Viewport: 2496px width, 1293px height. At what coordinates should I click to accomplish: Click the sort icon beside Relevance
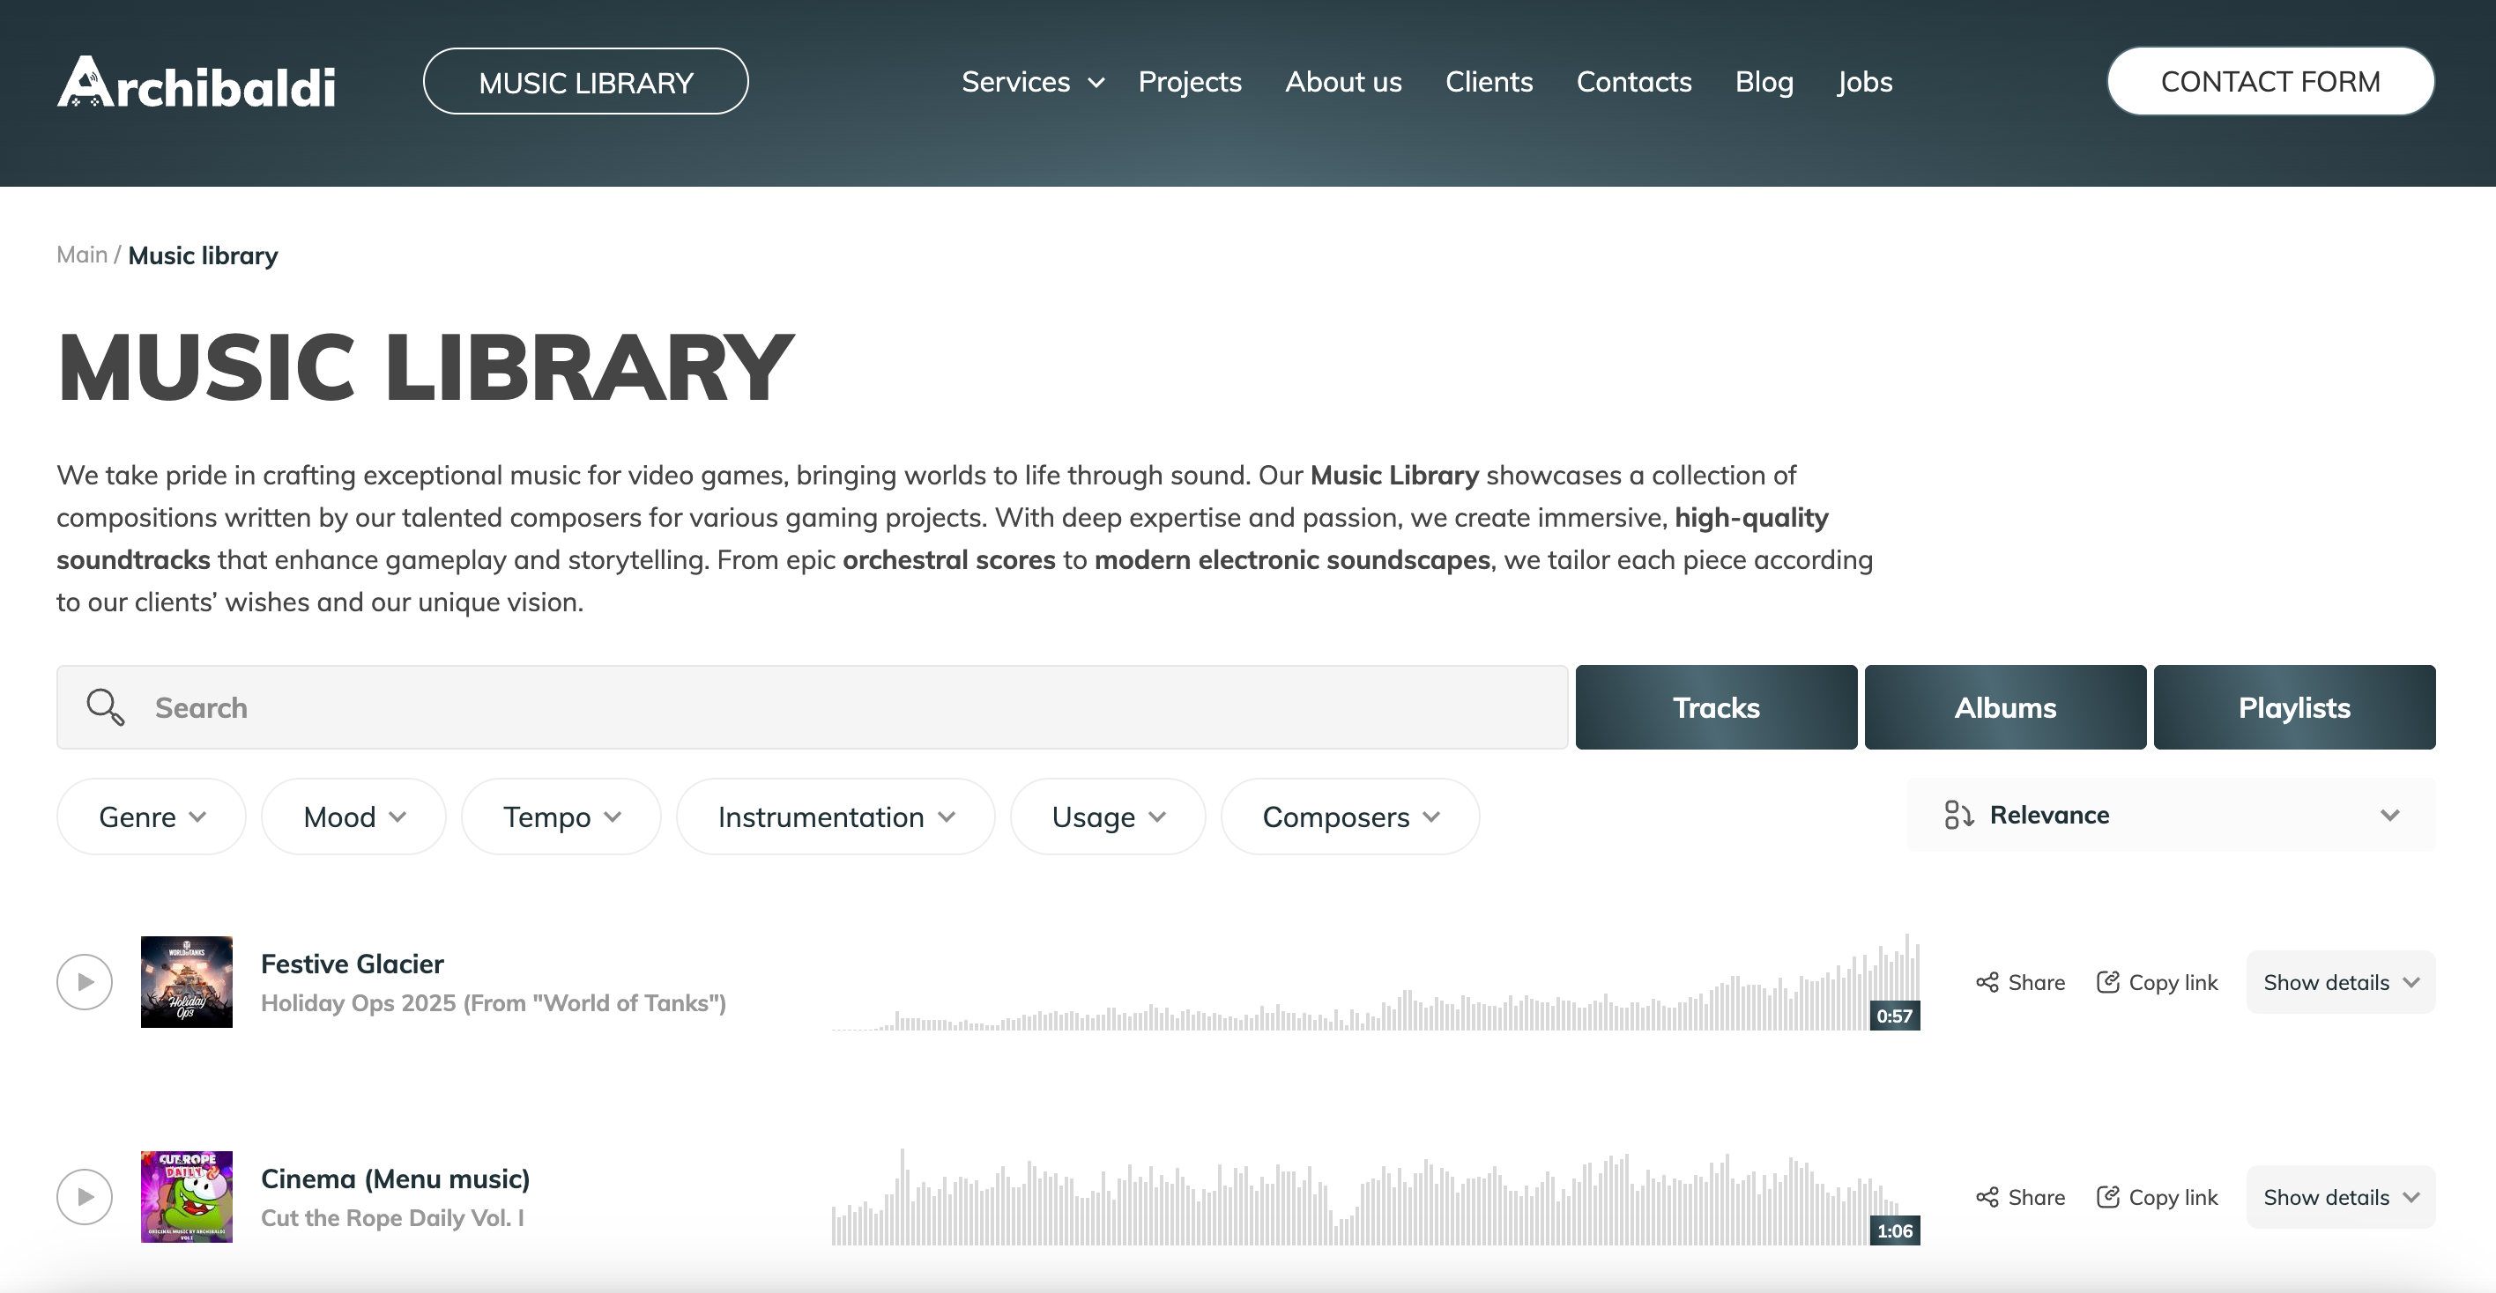coord(1958,816)
